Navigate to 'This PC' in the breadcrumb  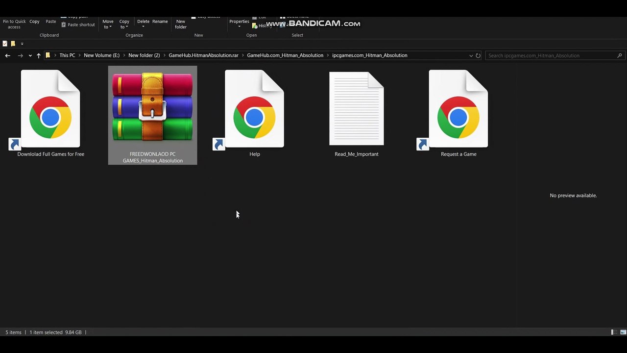[68, 55]
